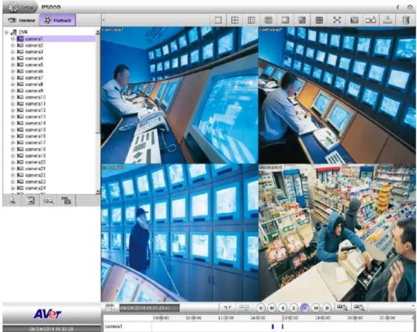This screenshot has height=332, width=417.
Task: Expand the camera5 tree node
Action: (x=13, y=65)
